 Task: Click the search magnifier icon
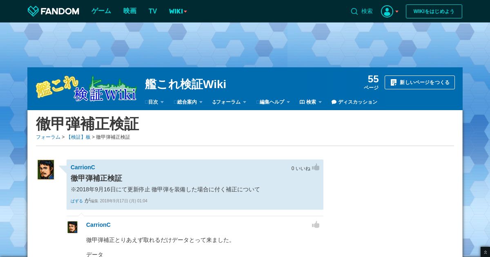pos(354,11)
